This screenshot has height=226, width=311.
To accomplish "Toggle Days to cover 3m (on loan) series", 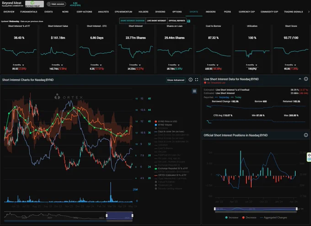I will point(169,131).
